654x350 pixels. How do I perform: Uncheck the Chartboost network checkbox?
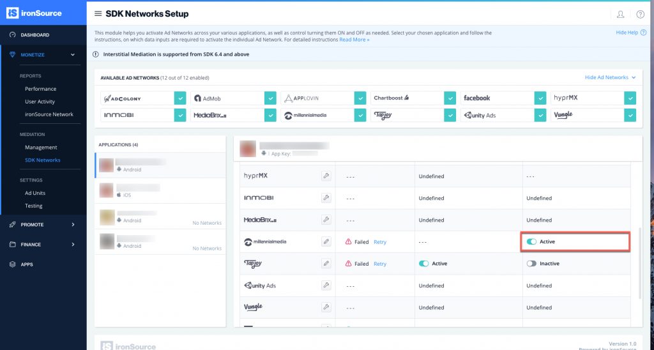click(450, 98)
